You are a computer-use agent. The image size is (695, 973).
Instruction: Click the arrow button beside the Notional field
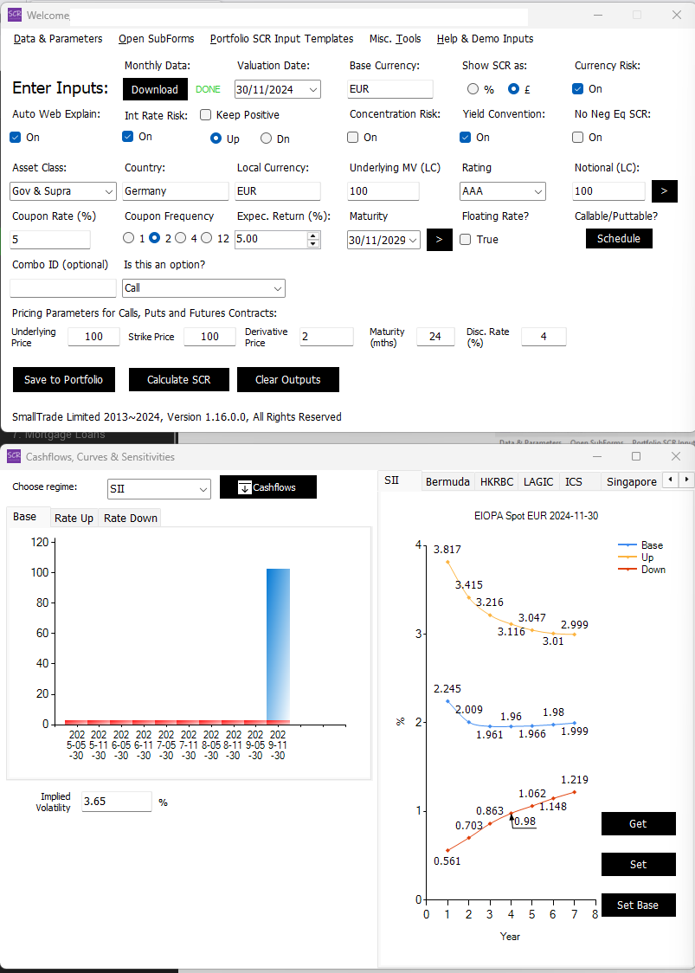(665, 190)
